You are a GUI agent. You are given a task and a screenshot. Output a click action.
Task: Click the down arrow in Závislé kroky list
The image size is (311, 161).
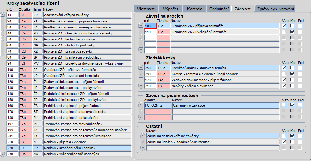pyautogui.click(x=141, y=86)
